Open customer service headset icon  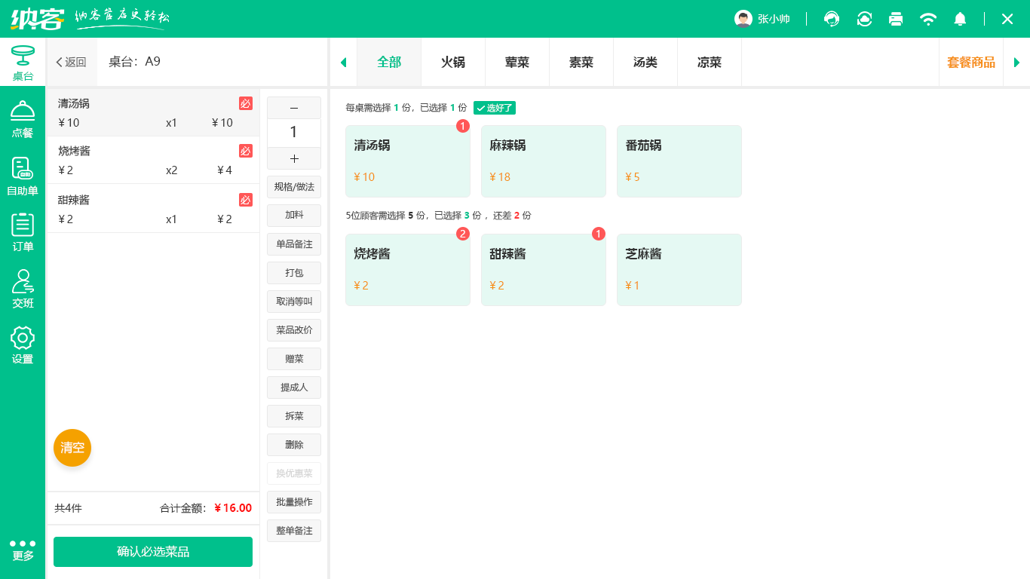coord(832,19)
